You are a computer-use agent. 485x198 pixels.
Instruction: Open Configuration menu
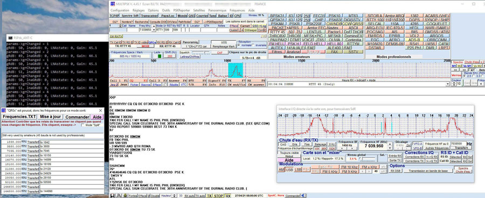(x=120, y=10)
